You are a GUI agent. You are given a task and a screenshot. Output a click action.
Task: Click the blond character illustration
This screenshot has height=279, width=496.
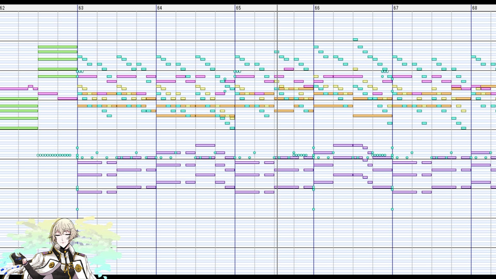coord(60,249)
